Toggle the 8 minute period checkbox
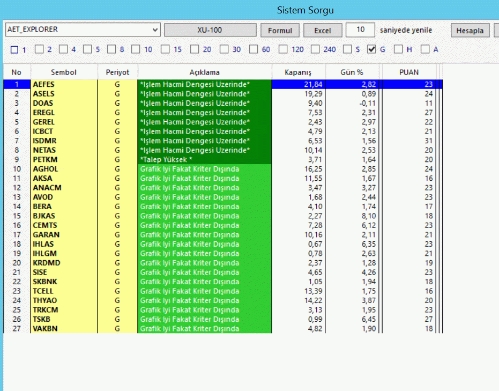Viewport: 499px width, 391px height. pos(111,49)
